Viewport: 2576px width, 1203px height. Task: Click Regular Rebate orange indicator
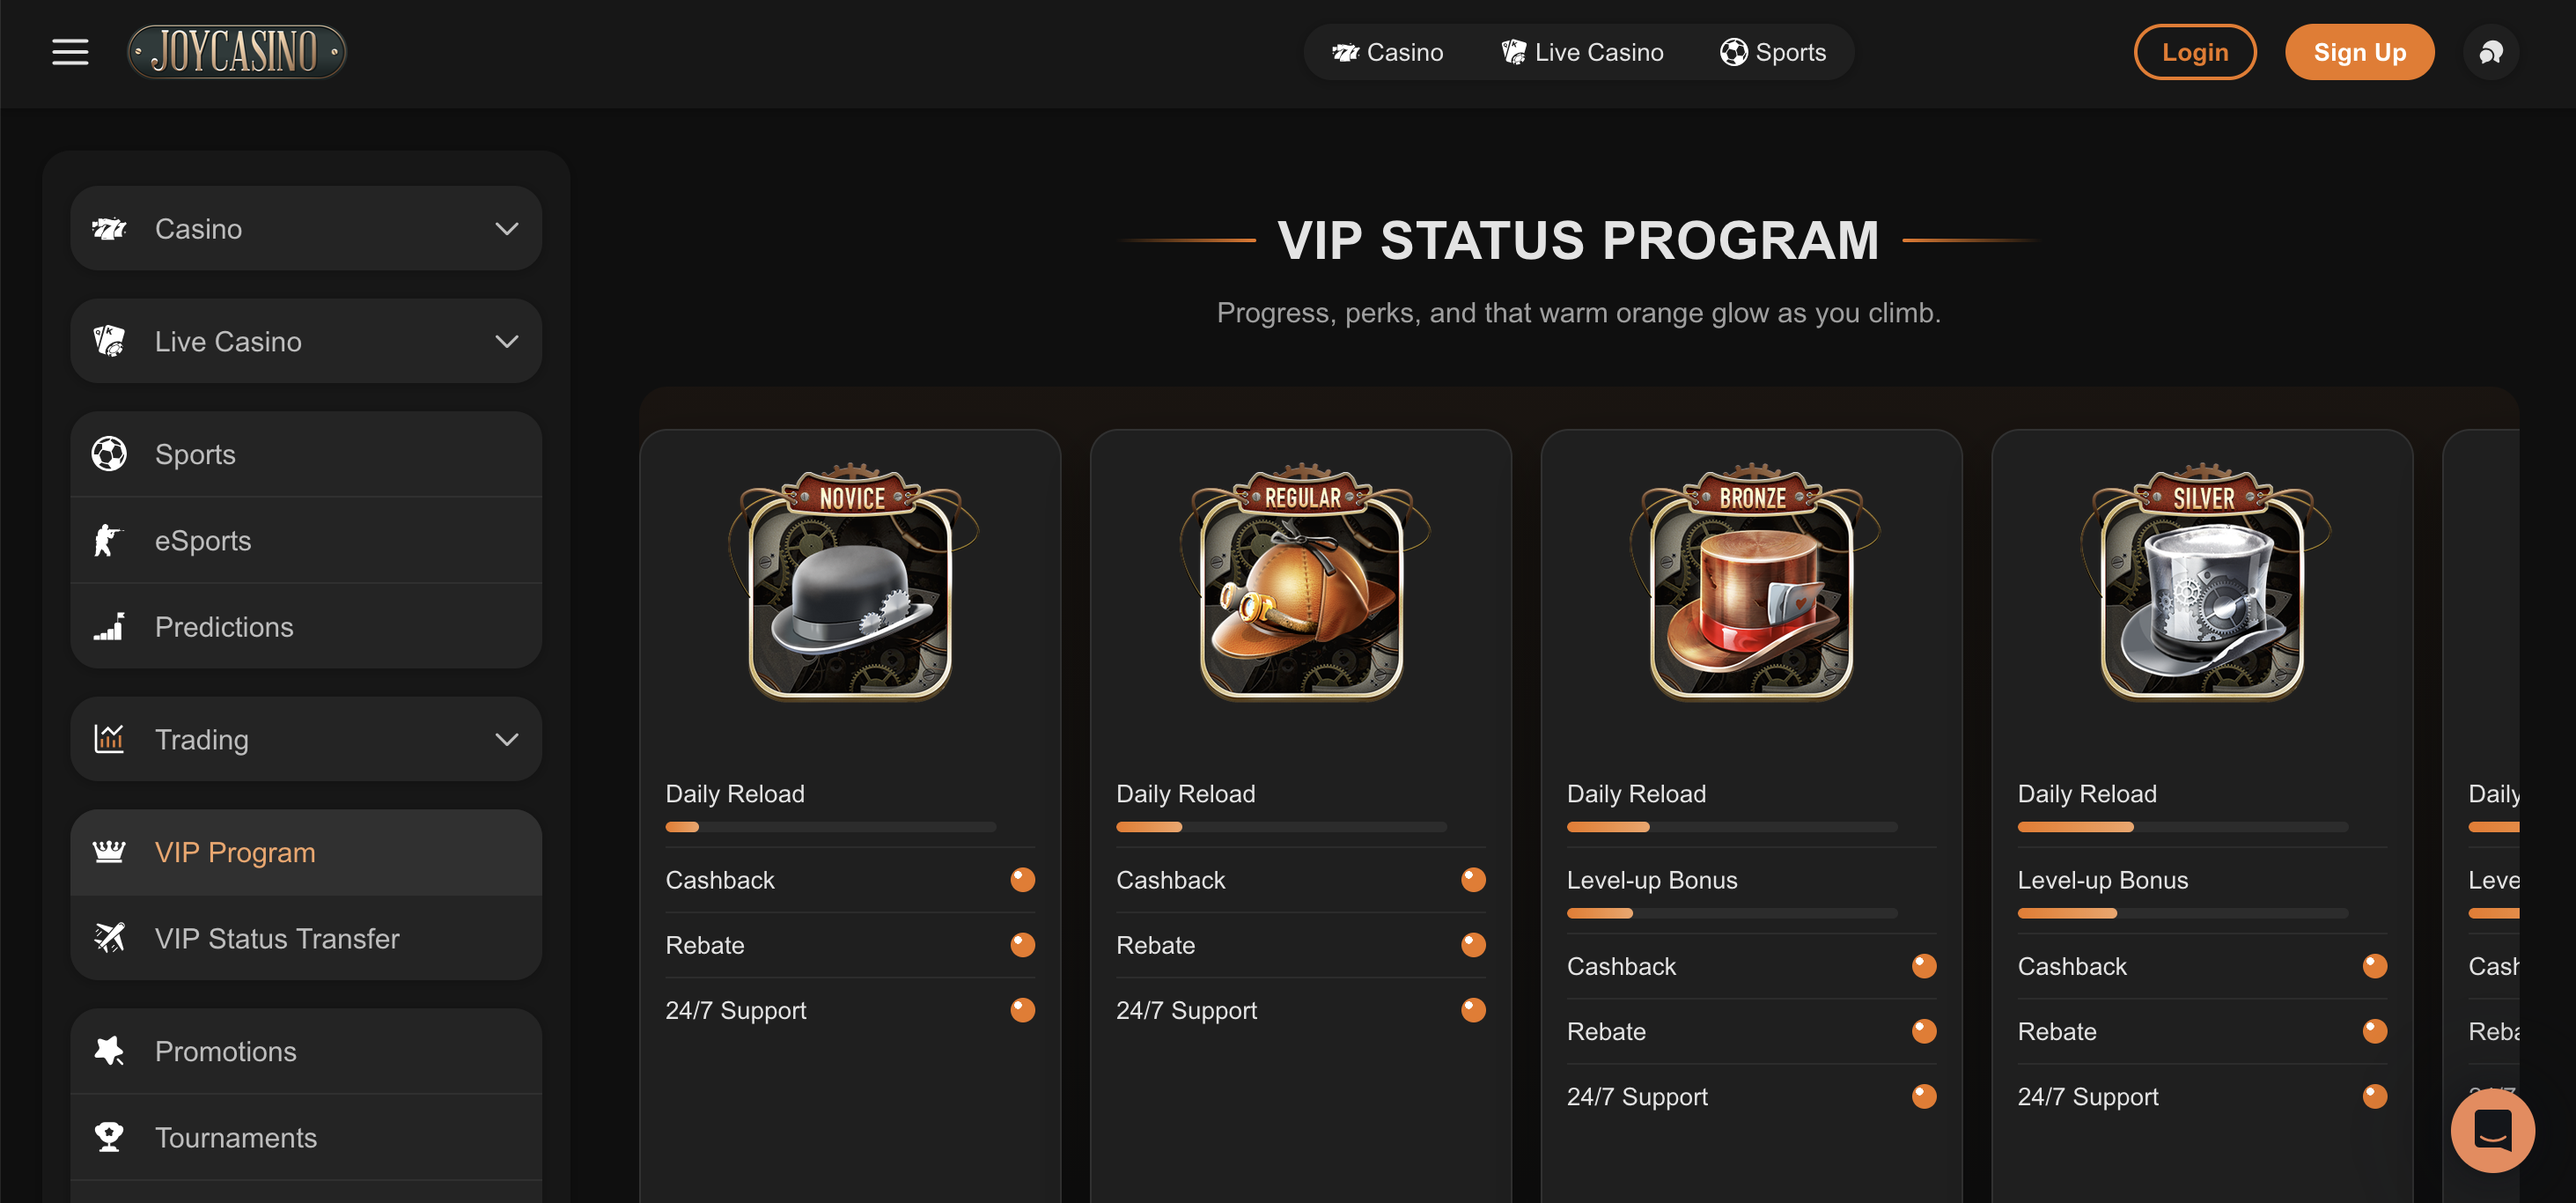tap(1473, 945)
